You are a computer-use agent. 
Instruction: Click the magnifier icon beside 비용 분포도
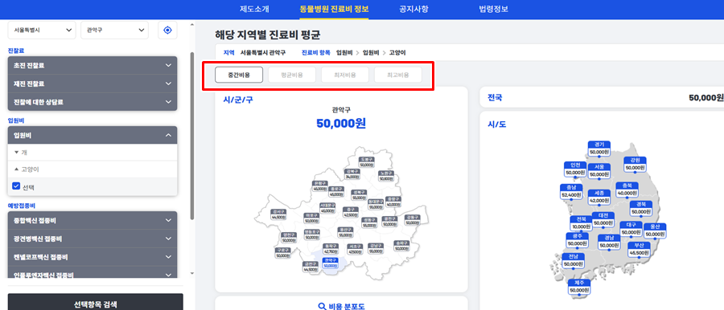point(323,306)
